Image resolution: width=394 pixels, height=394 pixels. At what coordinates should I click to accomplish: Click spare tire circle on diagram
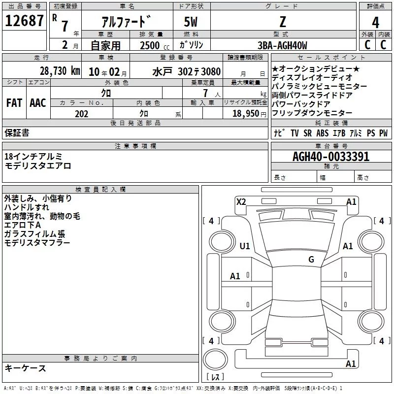pyautogui.click(x=215, y=360)
